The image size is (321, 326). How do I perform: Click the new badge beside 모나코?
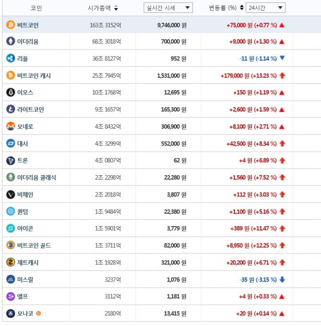coord(38,314)
